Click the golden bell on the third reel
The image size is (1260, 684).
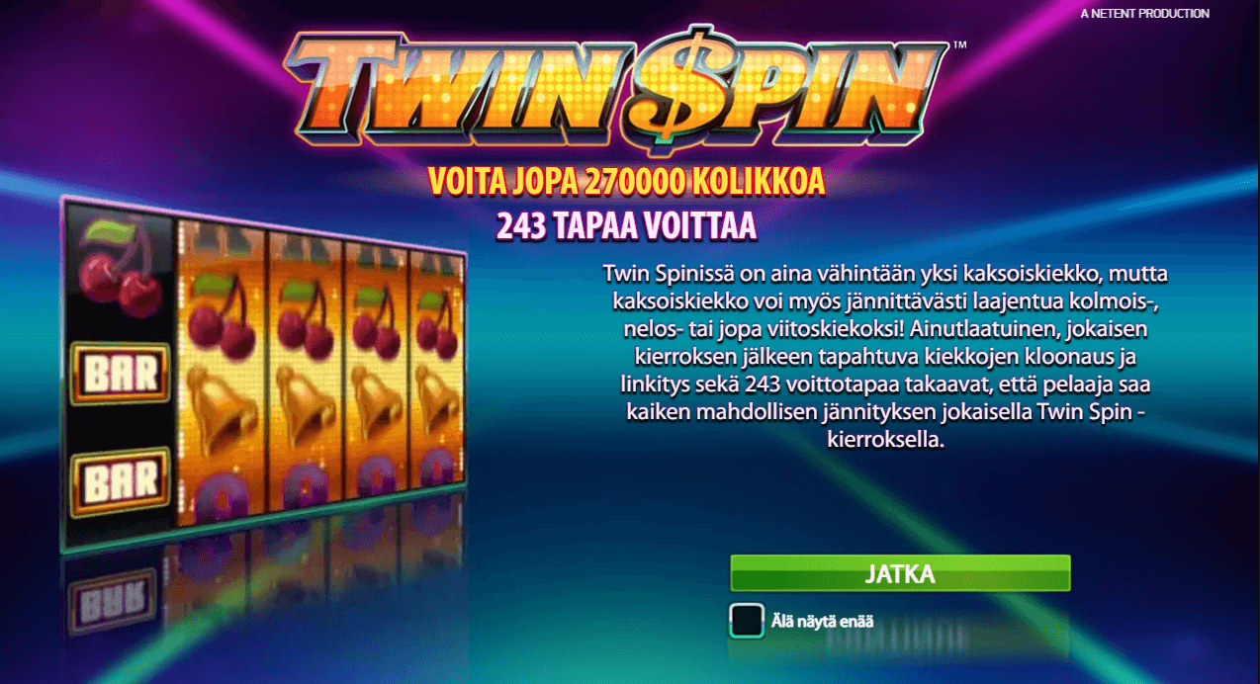(305, 405)
